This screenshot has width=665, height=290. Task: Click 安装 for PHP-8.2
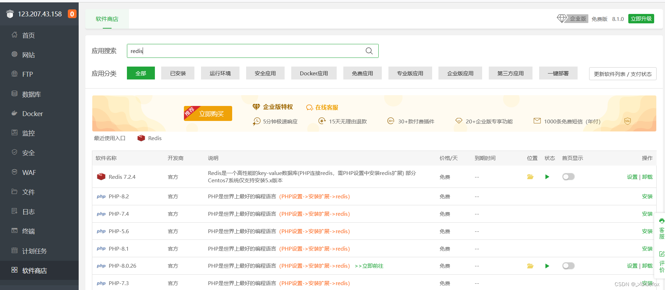tap(647, 197)
